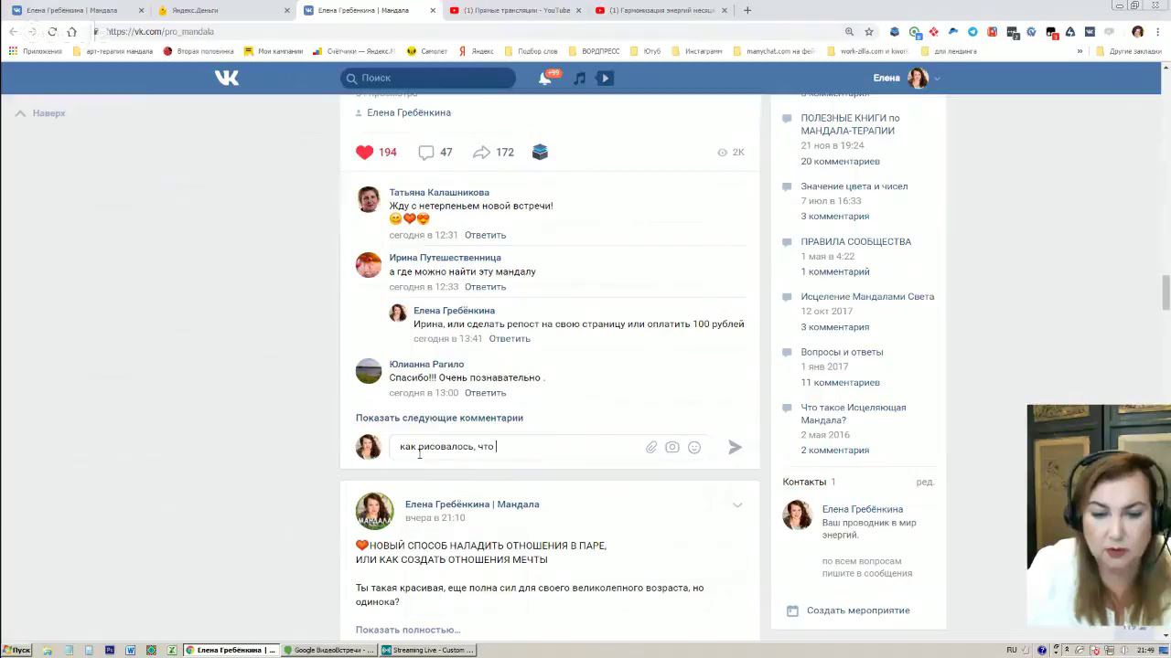The height and width of the screenshot is (658, 1171).
Task: Expand post options chevron menu
Action: 737,505
